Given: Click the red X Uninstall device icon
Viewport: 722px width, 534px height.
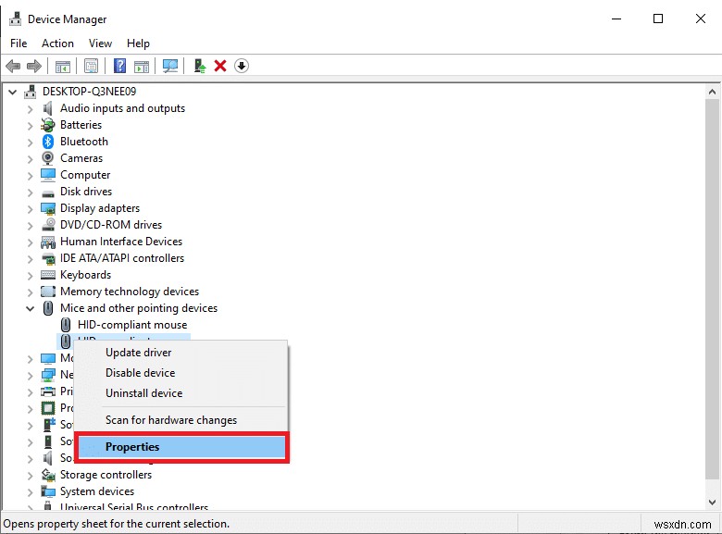Looking at the screenshot, I should point(220,66).
